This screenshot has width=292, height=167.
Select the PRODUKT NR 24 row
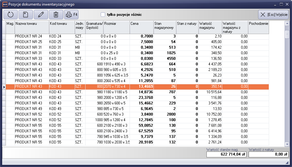pyautogui.click(x=28, y=36)
